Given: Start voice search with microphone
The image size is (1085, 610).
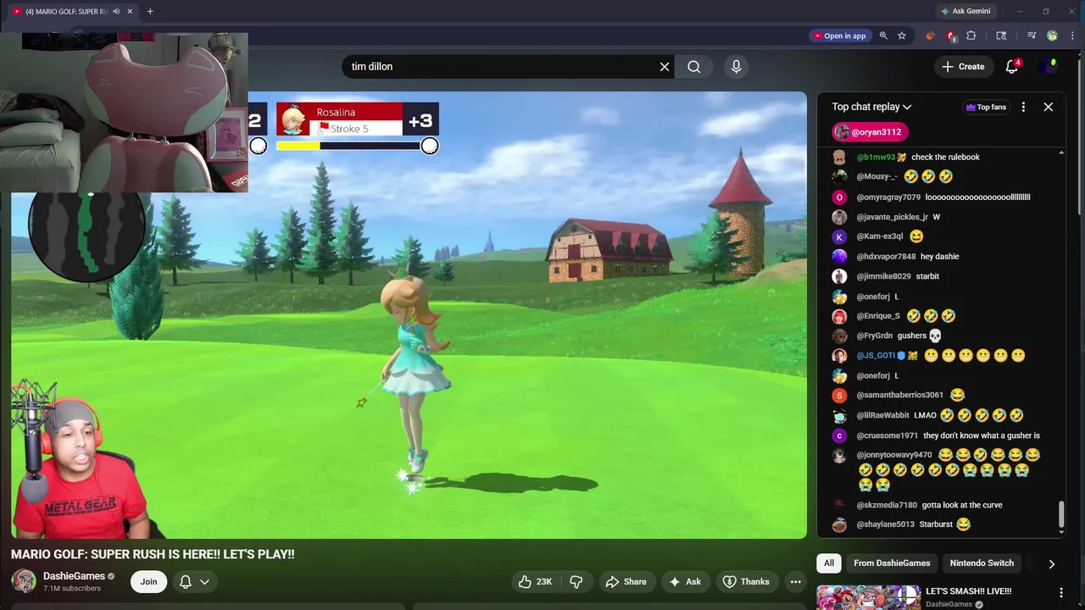Looking at the screenshot, I should pos(736,67).
